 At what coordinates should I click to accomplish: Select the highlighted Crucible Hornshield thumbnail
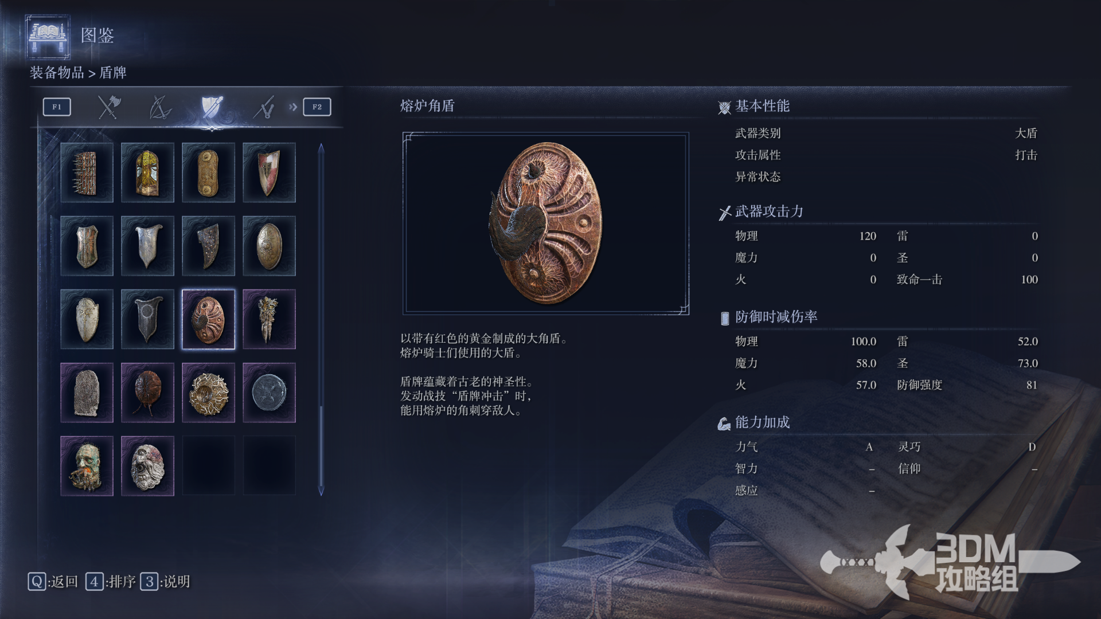[x=208, y=319]
